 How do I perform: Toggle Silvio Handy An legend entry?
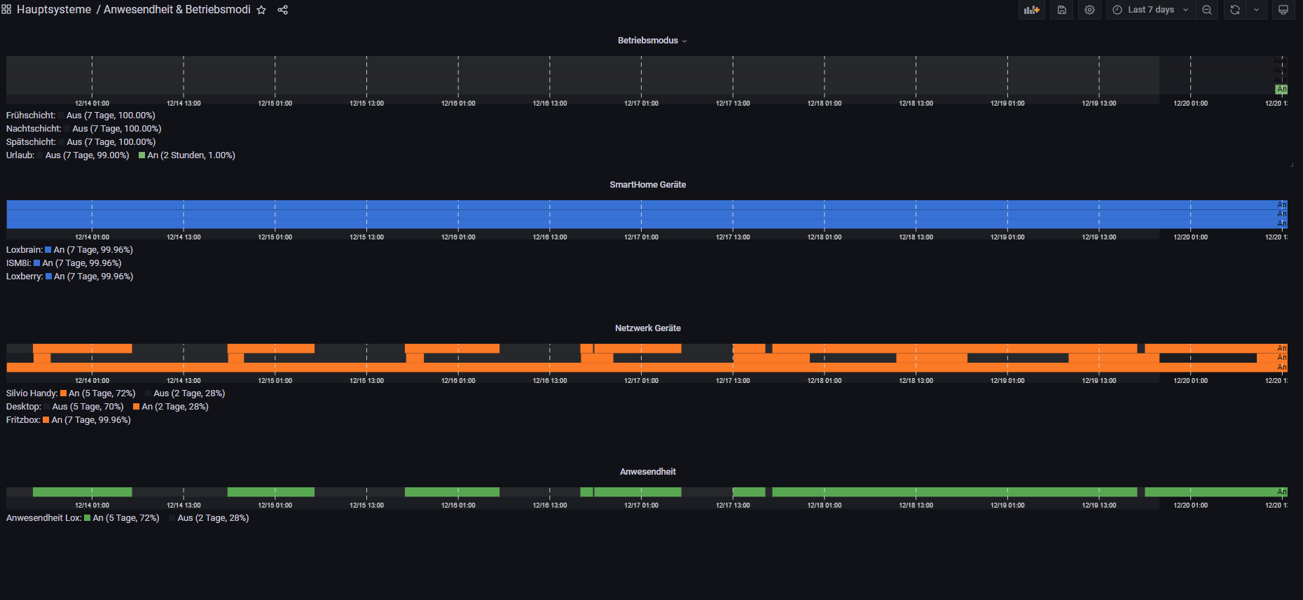pos(98,393)
